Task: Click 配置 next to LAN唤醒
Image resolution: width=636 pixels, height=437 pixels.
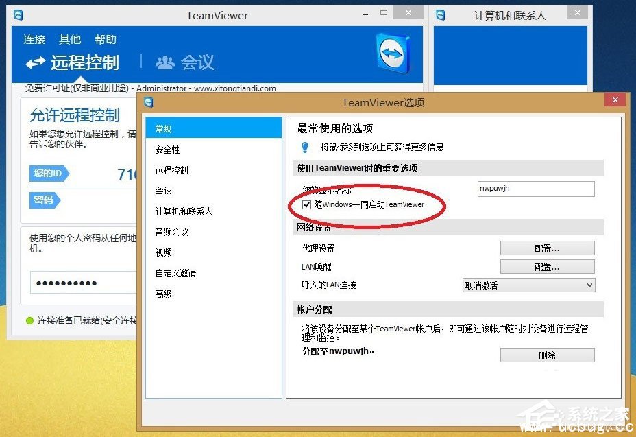Action: [546, 266]
